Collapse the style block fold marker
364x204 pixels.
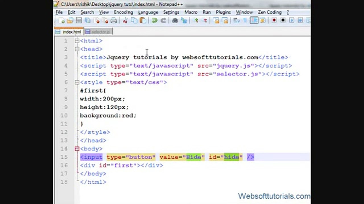(77, 82)
